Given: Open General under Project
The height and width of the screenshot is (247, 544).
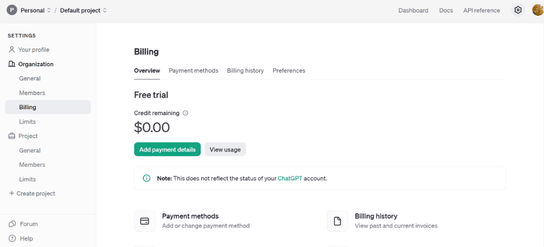Looking at the screenshot, I should point(30,151).
